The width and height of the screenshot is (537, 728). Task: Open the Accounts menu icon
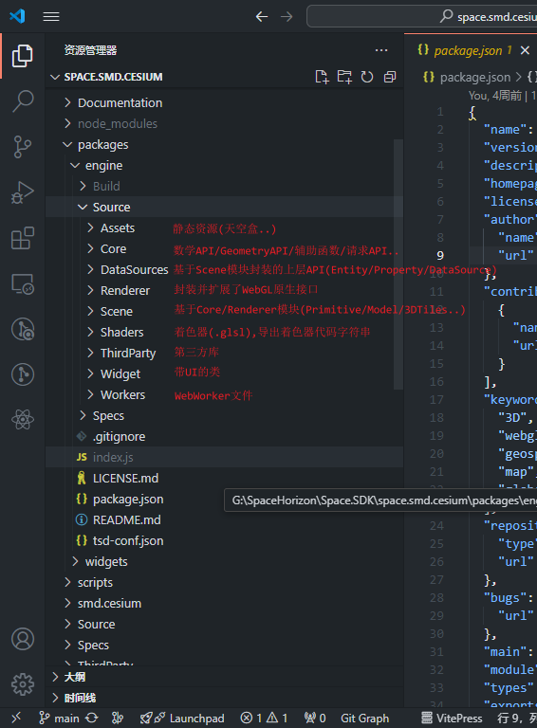[23, 639]
